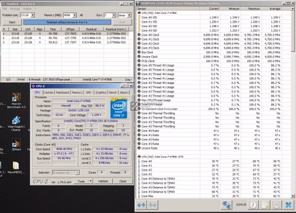Image resolution: width=296 pixels, height=213 pixels.
Task: Switch to CPU-Z Caches tab
Action: tap(49, 92)
